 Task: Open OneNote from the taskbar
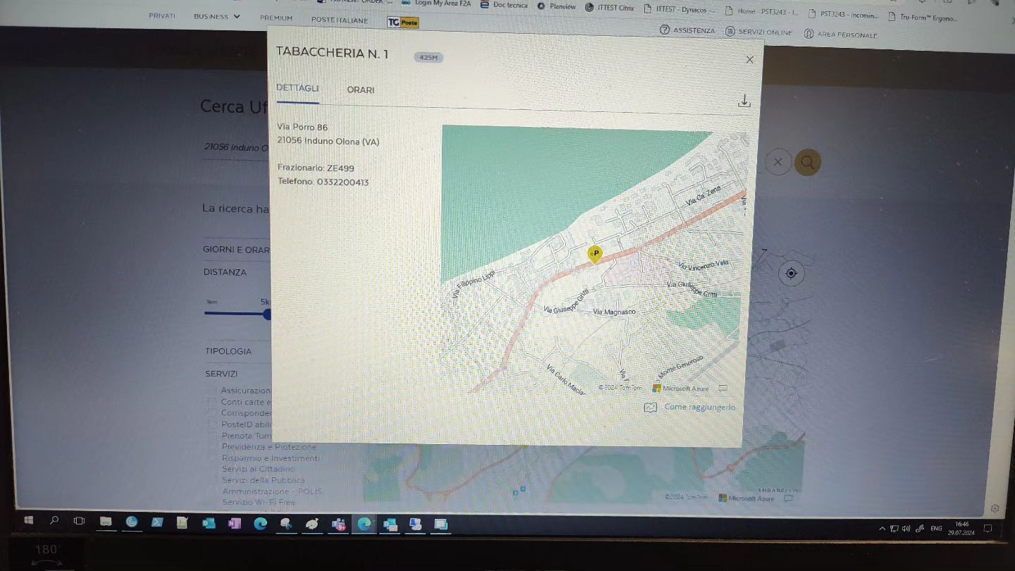[x=234, y=523]
